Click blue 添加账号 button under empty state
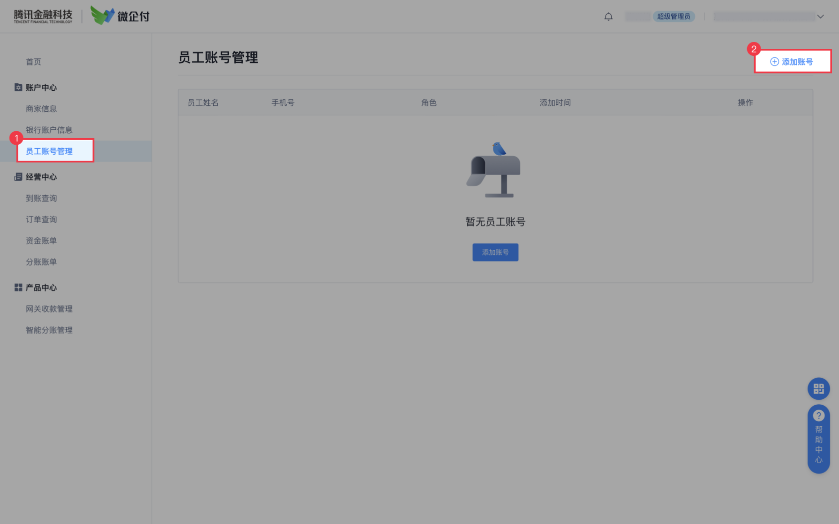This screenshot has height=524, width=839. tap(495, 253)
